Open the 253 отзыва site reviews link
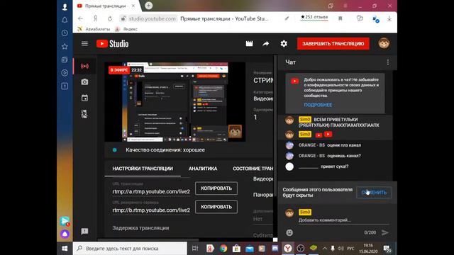454x255 pixels. tap(314, 17)
